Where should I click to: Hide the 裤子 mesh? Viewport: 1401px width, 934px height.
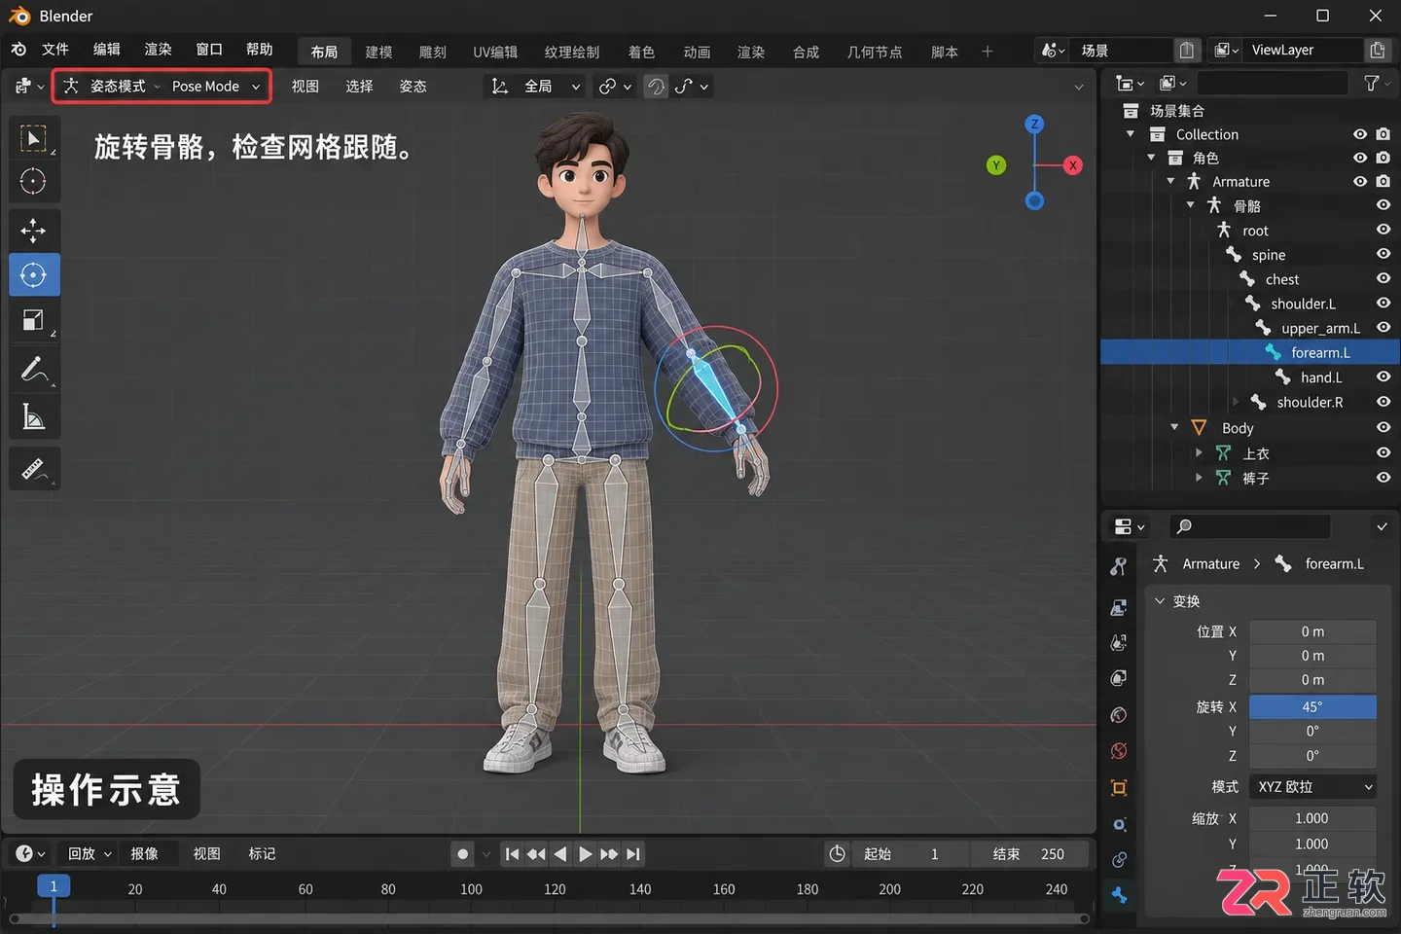point(1383,478)
